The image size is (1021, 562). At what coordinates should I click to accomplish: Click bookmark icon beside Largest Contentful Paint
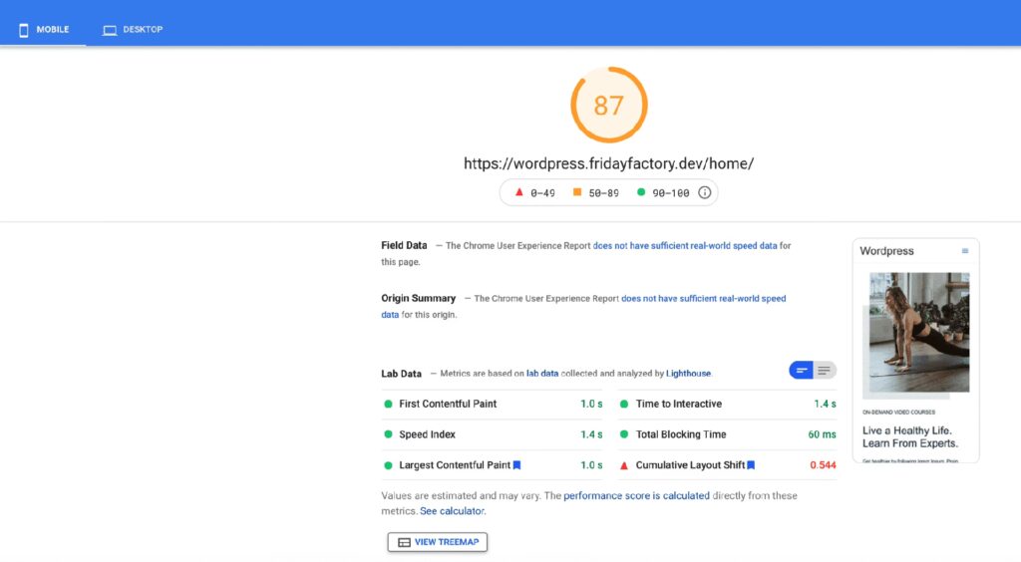coord(516,465)
